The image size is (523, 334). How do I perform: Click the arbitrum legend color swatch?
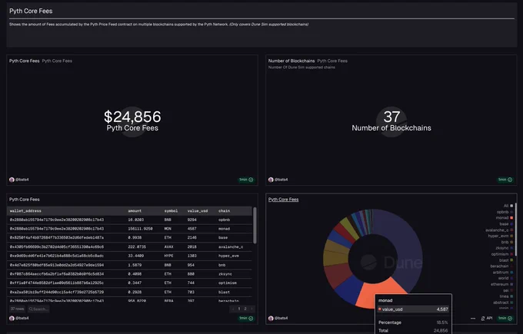511,273
